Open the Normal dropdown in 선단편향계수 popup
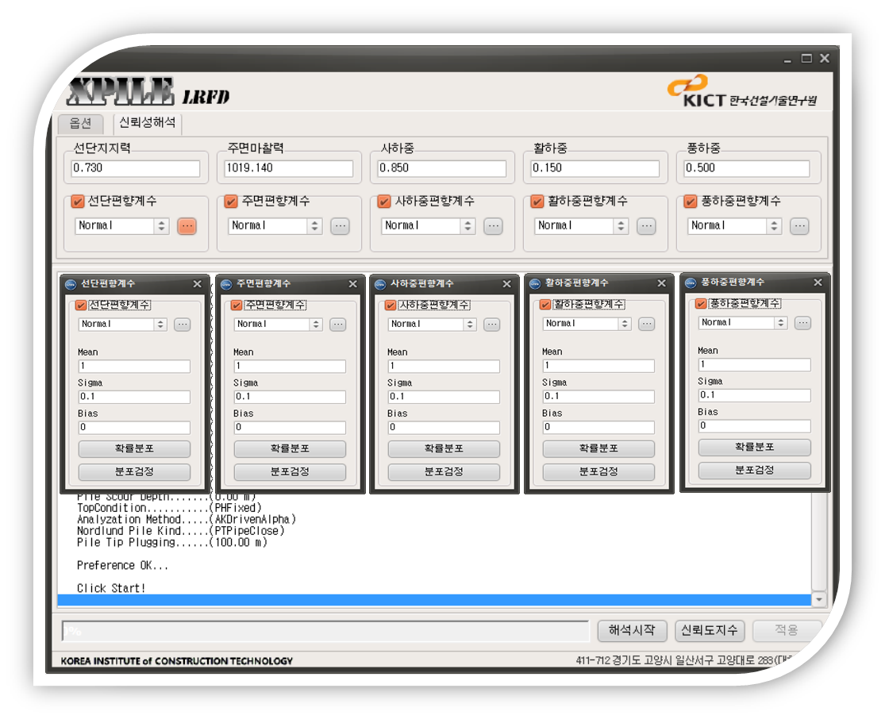 click(123, 325)
